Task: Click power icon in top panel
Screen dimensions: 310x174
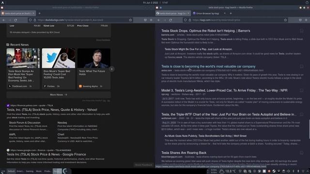Action: point(307,2)
